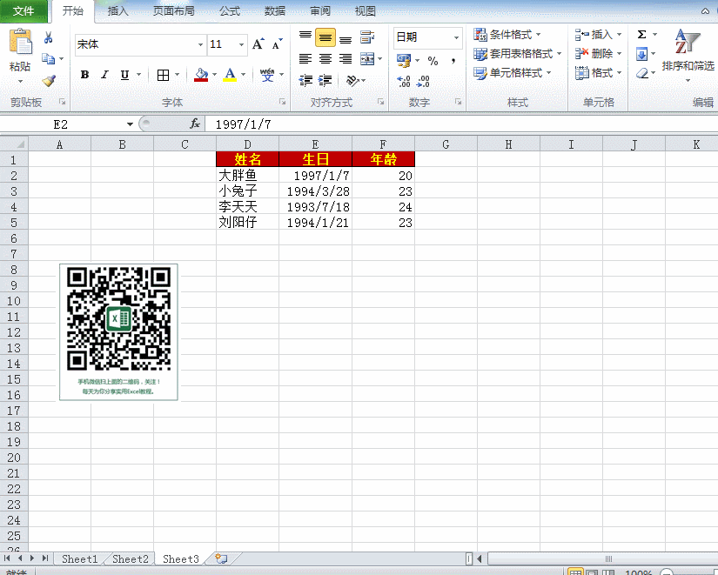Screen dimensions: 718x575
Task: Click the Paste clipboard icon
Action: click(20, 42)
